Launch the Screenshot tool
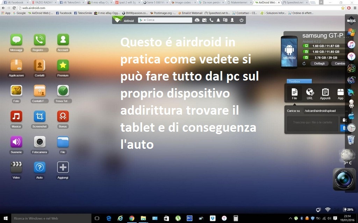358x223 pixels. pos(40,116)
